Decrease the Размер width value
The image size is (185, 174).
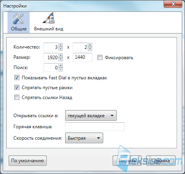tap(60, 59)
